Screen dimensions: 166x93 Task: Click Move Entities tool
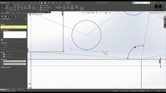(x=44, y=10)
